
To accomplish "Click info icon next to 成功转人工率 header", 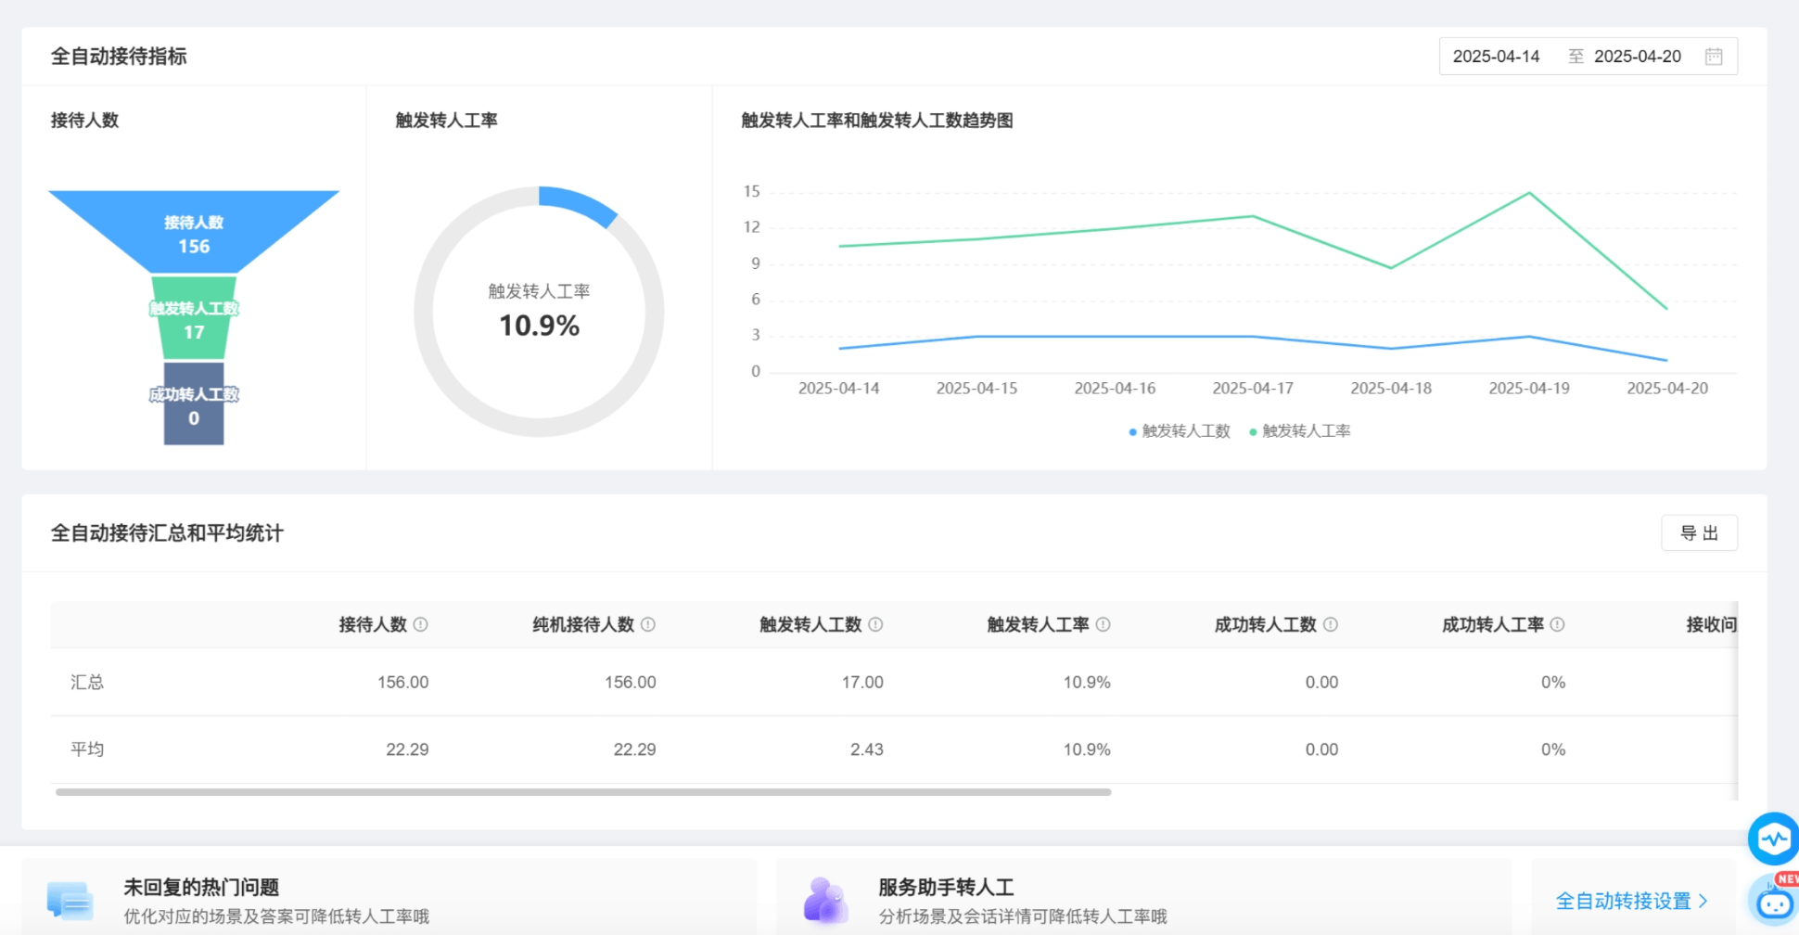I will point(1558,624).
